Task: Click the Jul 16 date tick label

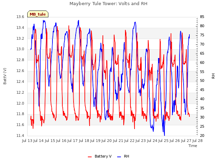Action: 61,141
